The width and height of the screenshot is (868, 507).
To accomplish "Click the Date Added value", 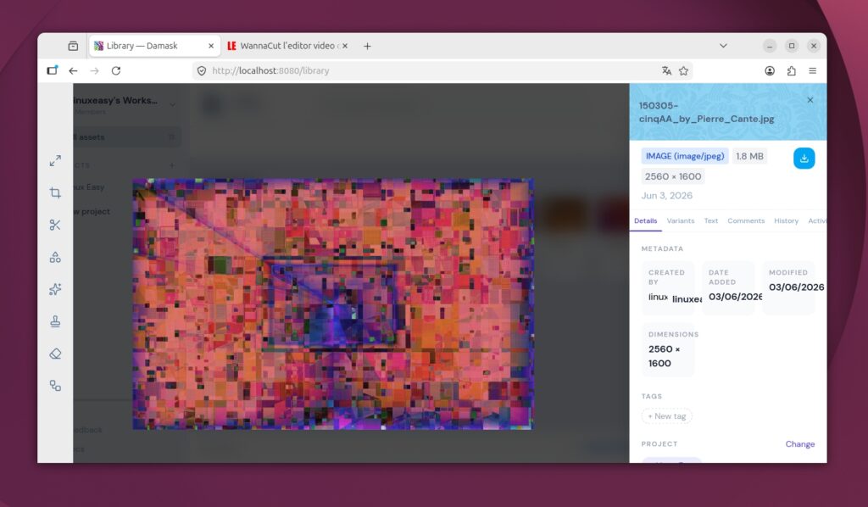I will click(x=735, y=297).
